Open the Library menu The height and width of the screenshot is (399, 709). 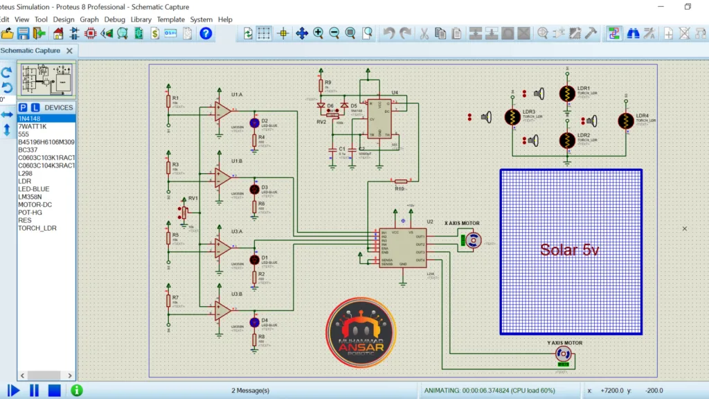[x=141, y=19]
